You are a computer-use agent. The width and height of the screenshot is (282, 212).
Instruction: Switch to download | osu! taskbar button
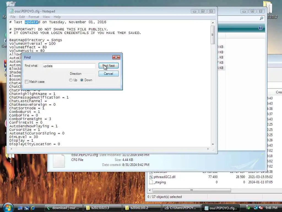coord(63,208)
